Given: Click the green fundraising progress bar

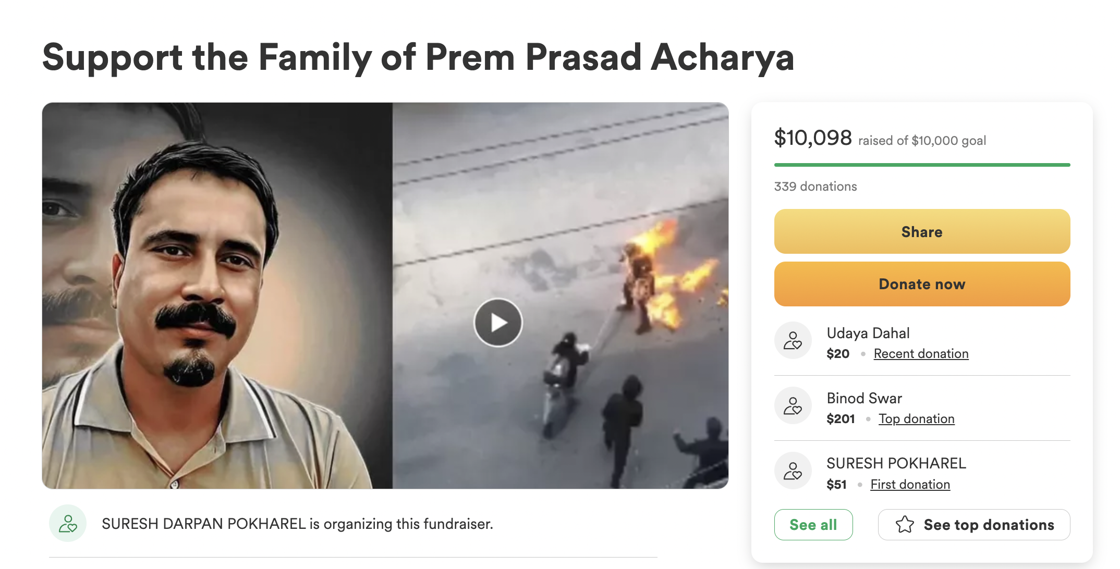Looking at the screenshot, I should coord(922,165).
